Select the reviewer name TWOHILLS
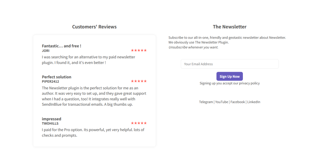The image size is (335, 161). point(50,123)
